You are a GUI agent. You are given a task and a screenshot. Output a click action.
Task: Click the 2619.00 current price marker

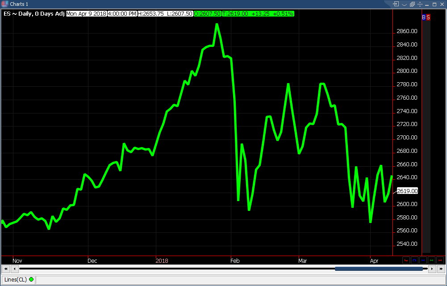tap(407, 191)
